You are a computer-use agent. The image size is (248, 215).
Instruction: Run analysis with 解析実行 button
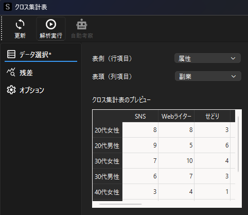[51, 29]
